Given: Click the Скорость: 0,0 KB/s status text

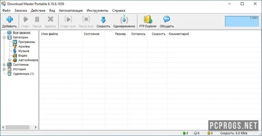Looking at the screenshot, I should 234,133.
